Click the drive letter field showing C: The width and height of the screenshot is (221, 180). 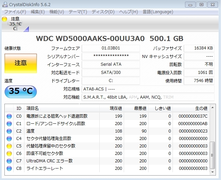(111, 81)
